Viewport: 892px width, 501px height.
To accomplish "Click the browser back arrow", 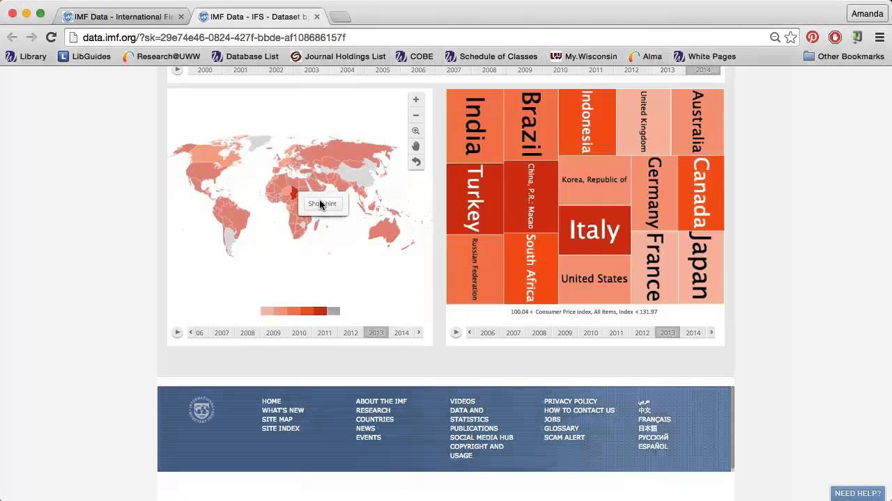I will [12, 38].
